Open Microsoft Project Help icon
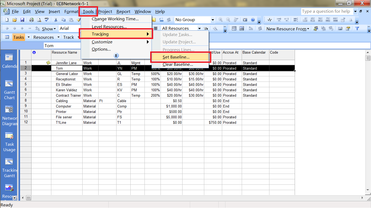This screenshot has width=371, height=208. tap(253, 20)
